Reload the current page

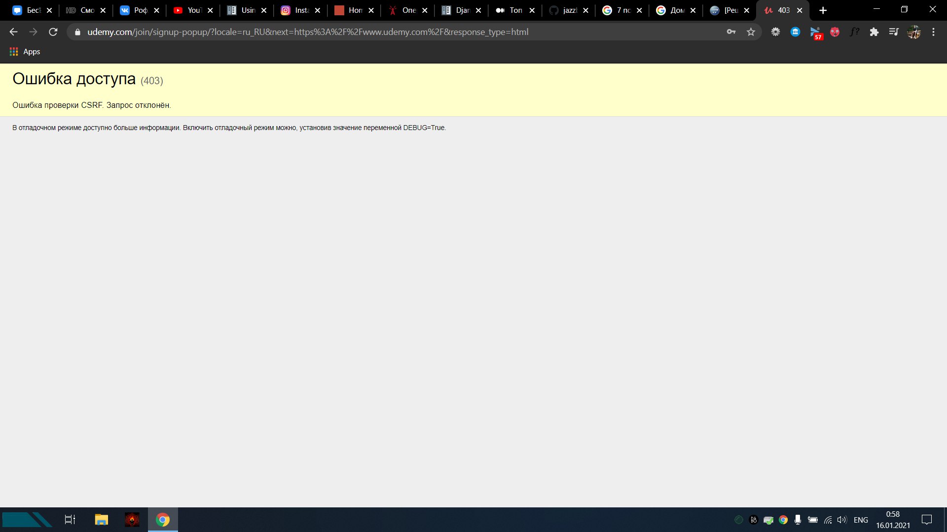point(53,32)
